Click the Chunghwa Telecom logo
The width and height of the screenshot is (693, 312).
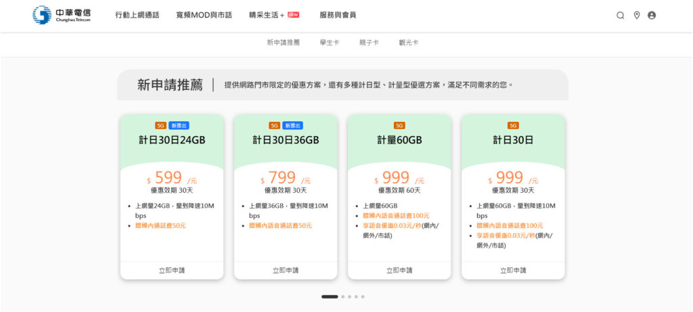coord(61,15)
